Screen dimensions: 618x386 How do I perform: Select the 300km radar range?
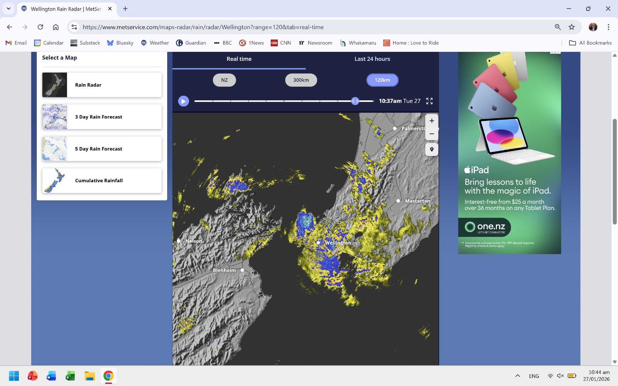[301, 80]
